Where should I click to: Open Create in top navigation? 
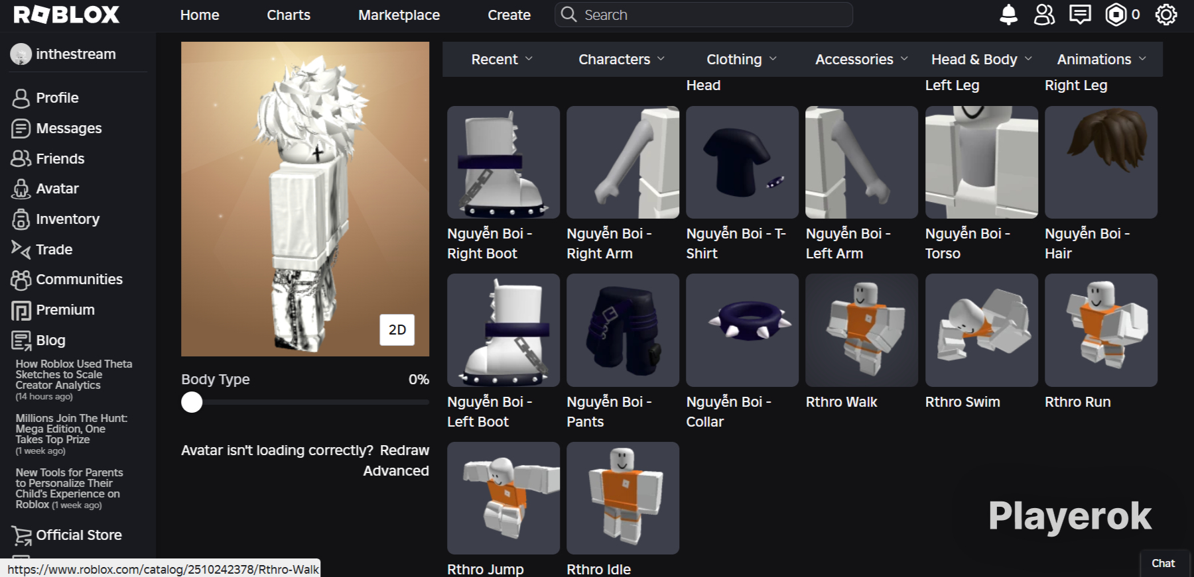[x=509, y=15]
